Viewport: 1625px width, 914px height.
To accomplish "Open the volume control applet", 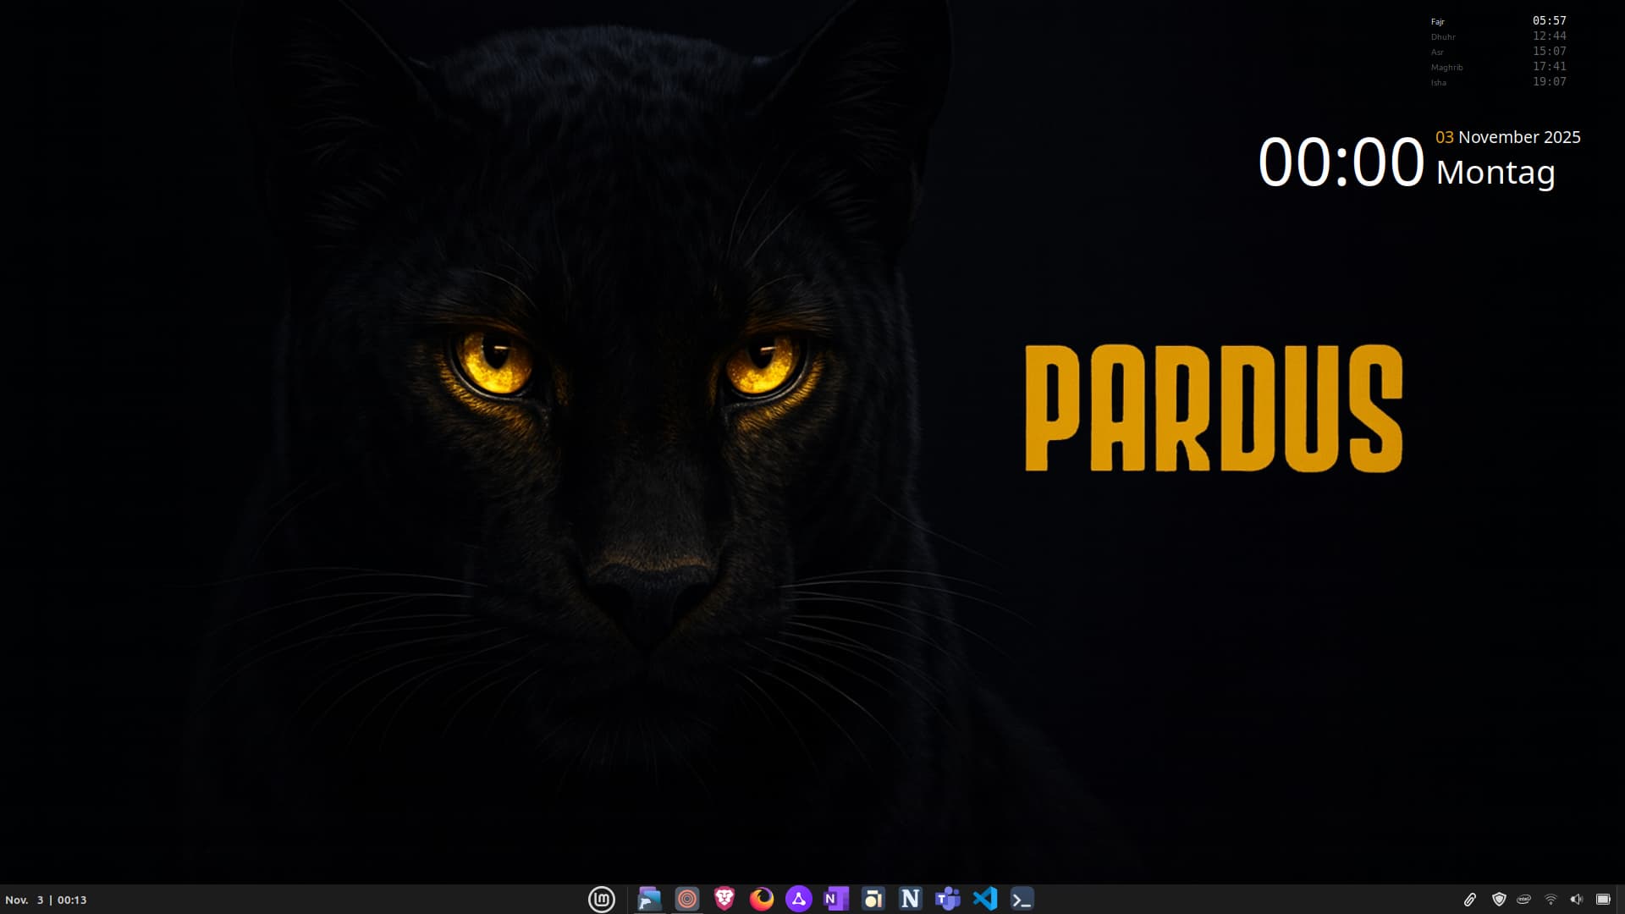I will tap(1576, 900).
